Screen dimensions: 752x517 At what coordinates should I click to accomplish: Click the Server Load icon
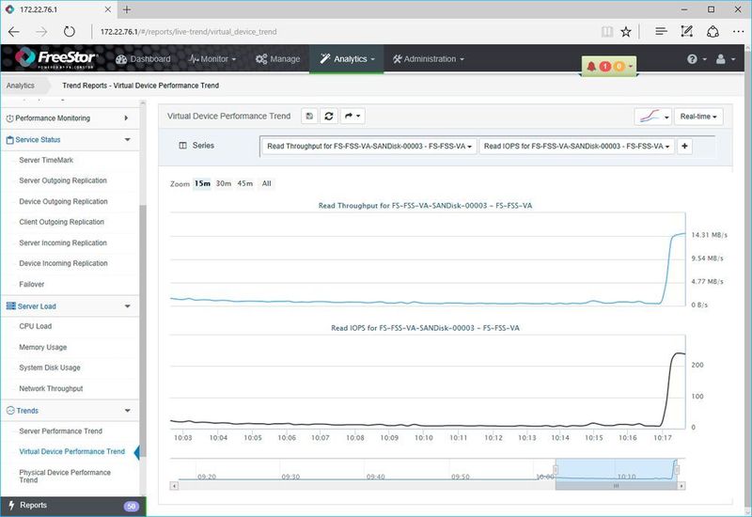10,306
